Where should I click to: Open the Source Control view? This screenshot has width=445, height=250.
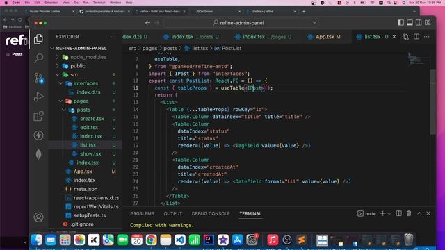tap(39, 78)
